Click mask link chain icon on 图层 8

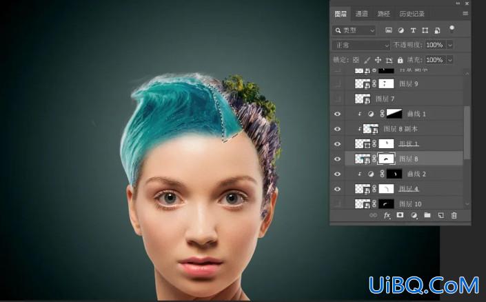pos(374,159)
